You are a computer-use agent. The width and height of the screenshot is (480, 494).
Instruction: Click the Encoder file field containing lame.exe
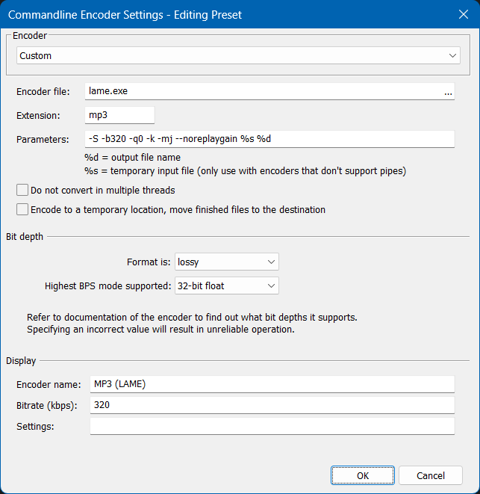point(261,91)
